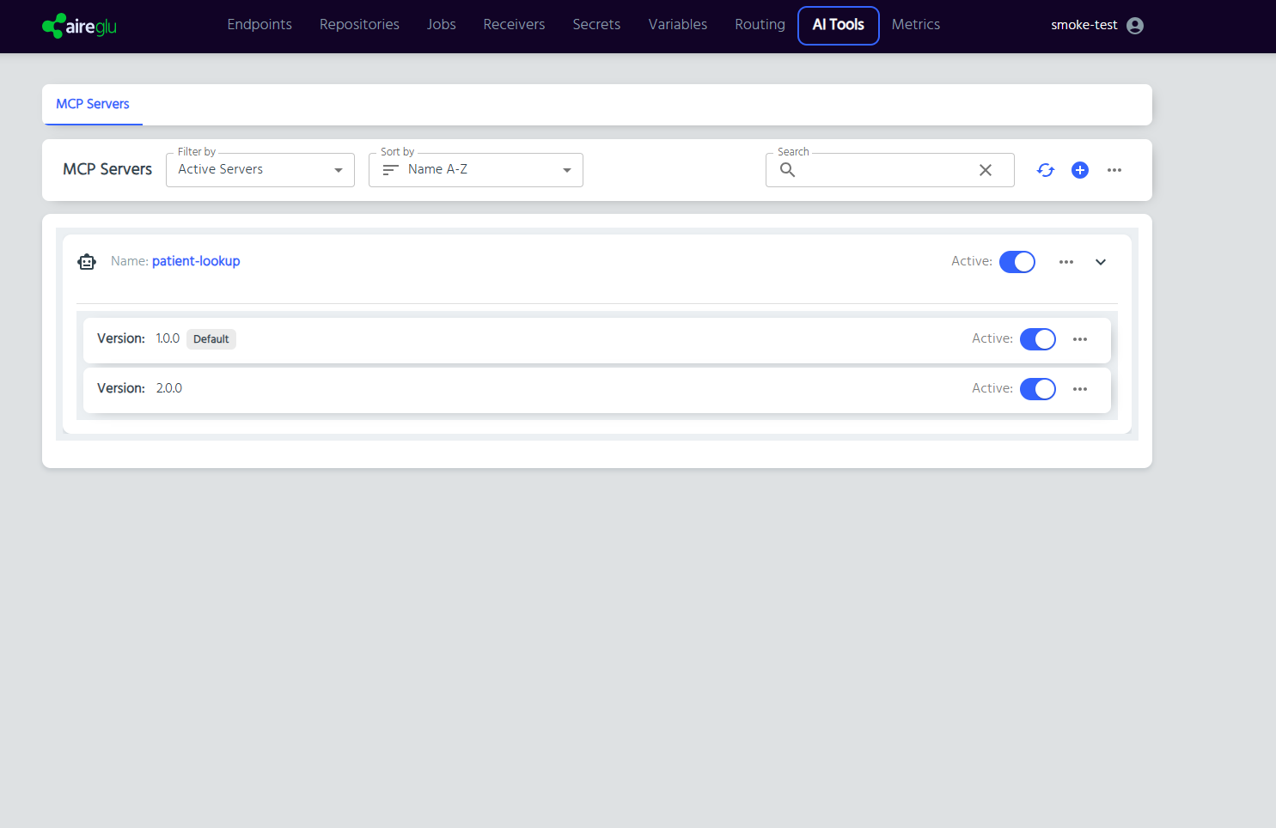This screenshot has width=1276, height=828.
Task: Toggle Active switch for patient-lookup server
Action: click(1017, 262)
